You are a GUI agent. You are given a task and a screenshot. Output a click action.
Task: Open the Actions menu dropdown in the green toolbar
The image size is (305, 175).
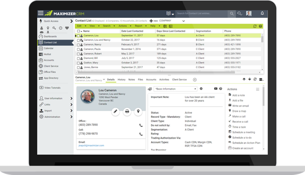[x=125, y=26]
